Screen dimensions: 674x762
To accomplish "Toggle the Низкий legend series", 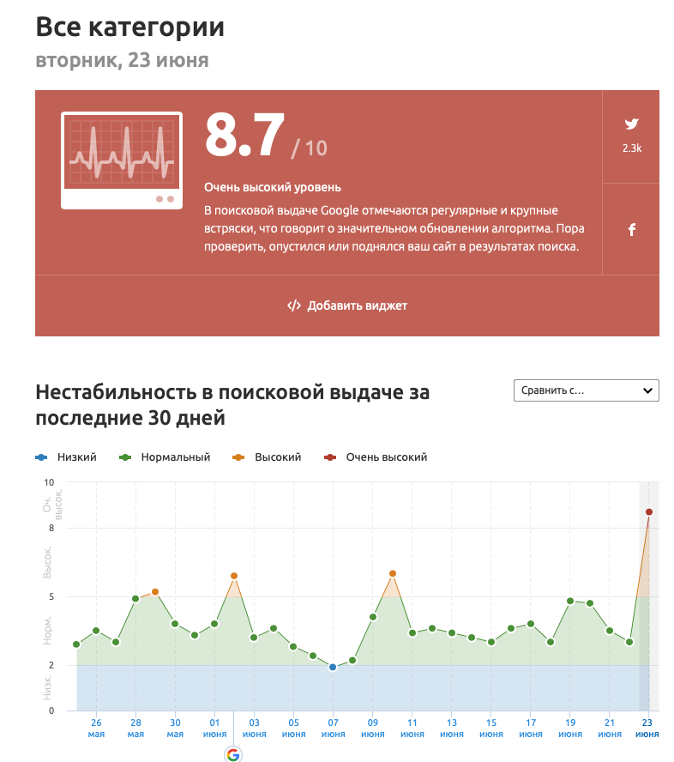I will point(66,457).
